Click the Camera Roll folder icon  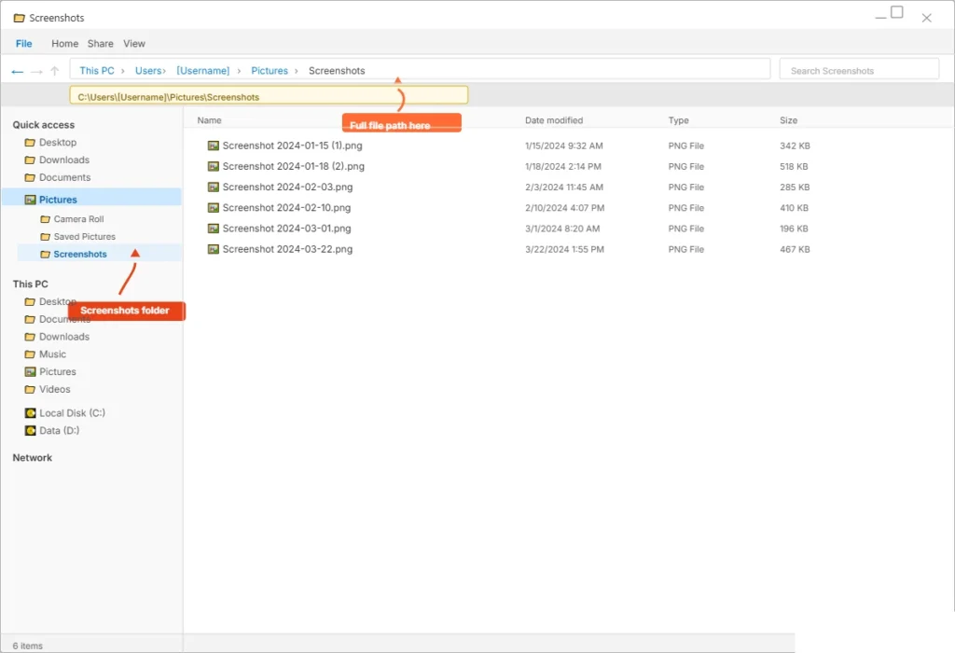coord(45,219)
